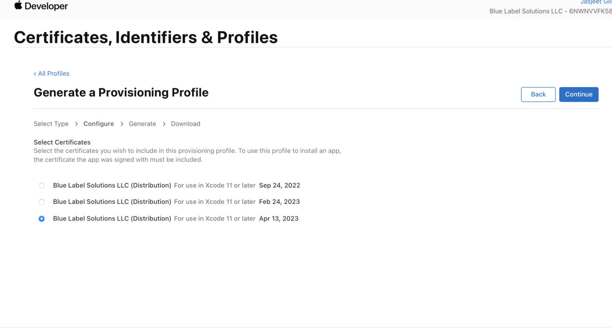The height and width of the screenshot is (336, 612).
Task: Click the chevron beside All Profiles
Action: [x=35, y=74]
